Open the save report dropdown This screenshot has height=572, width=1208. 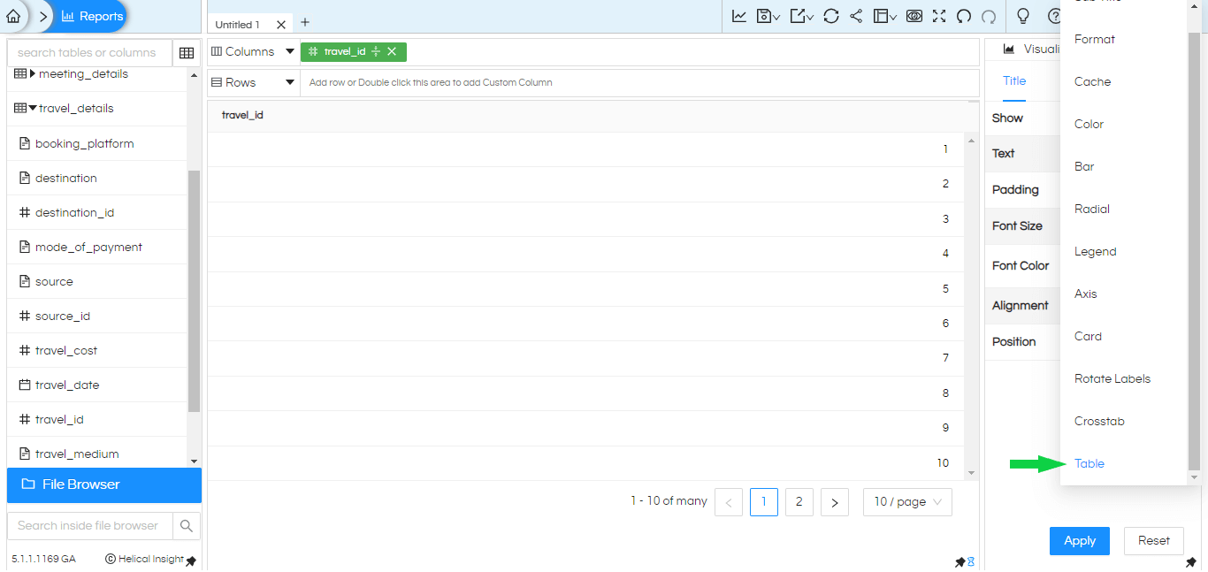click(x=768, y=16)
